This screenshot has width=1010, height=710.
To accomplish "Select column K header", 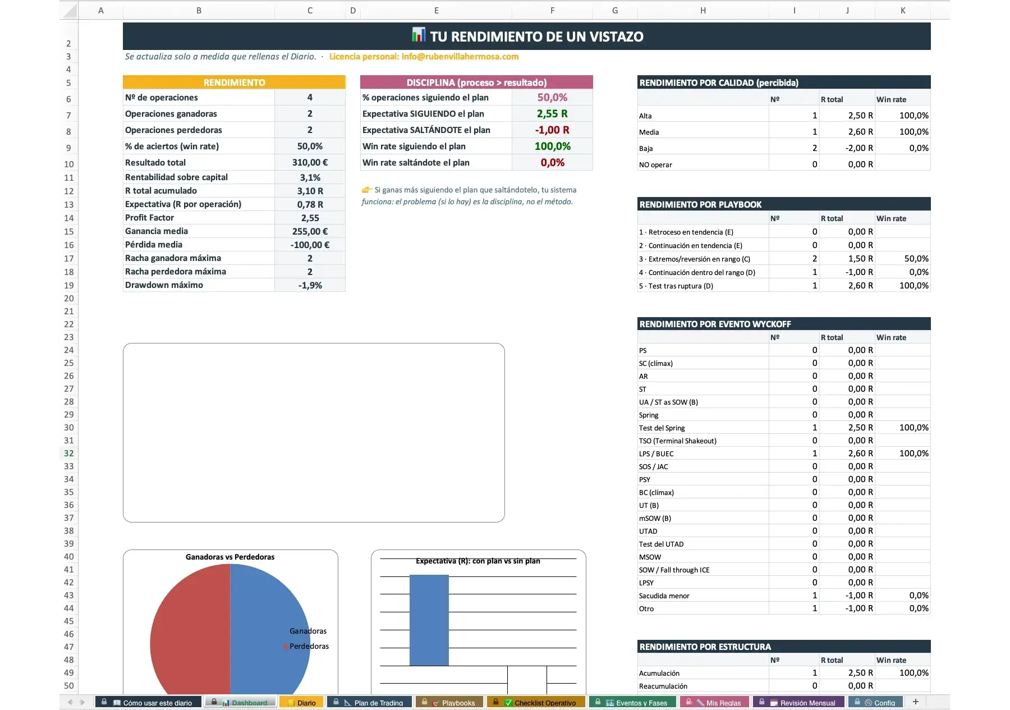I will [902, 10].
